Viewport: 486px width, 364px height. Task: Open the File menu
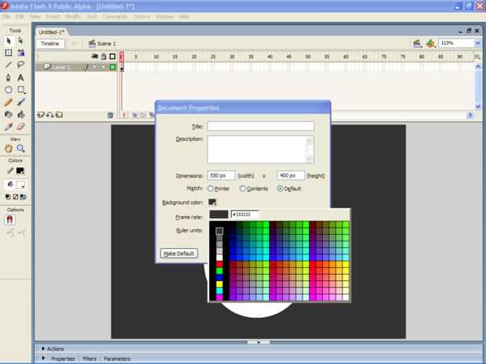(x=6, y=16)
